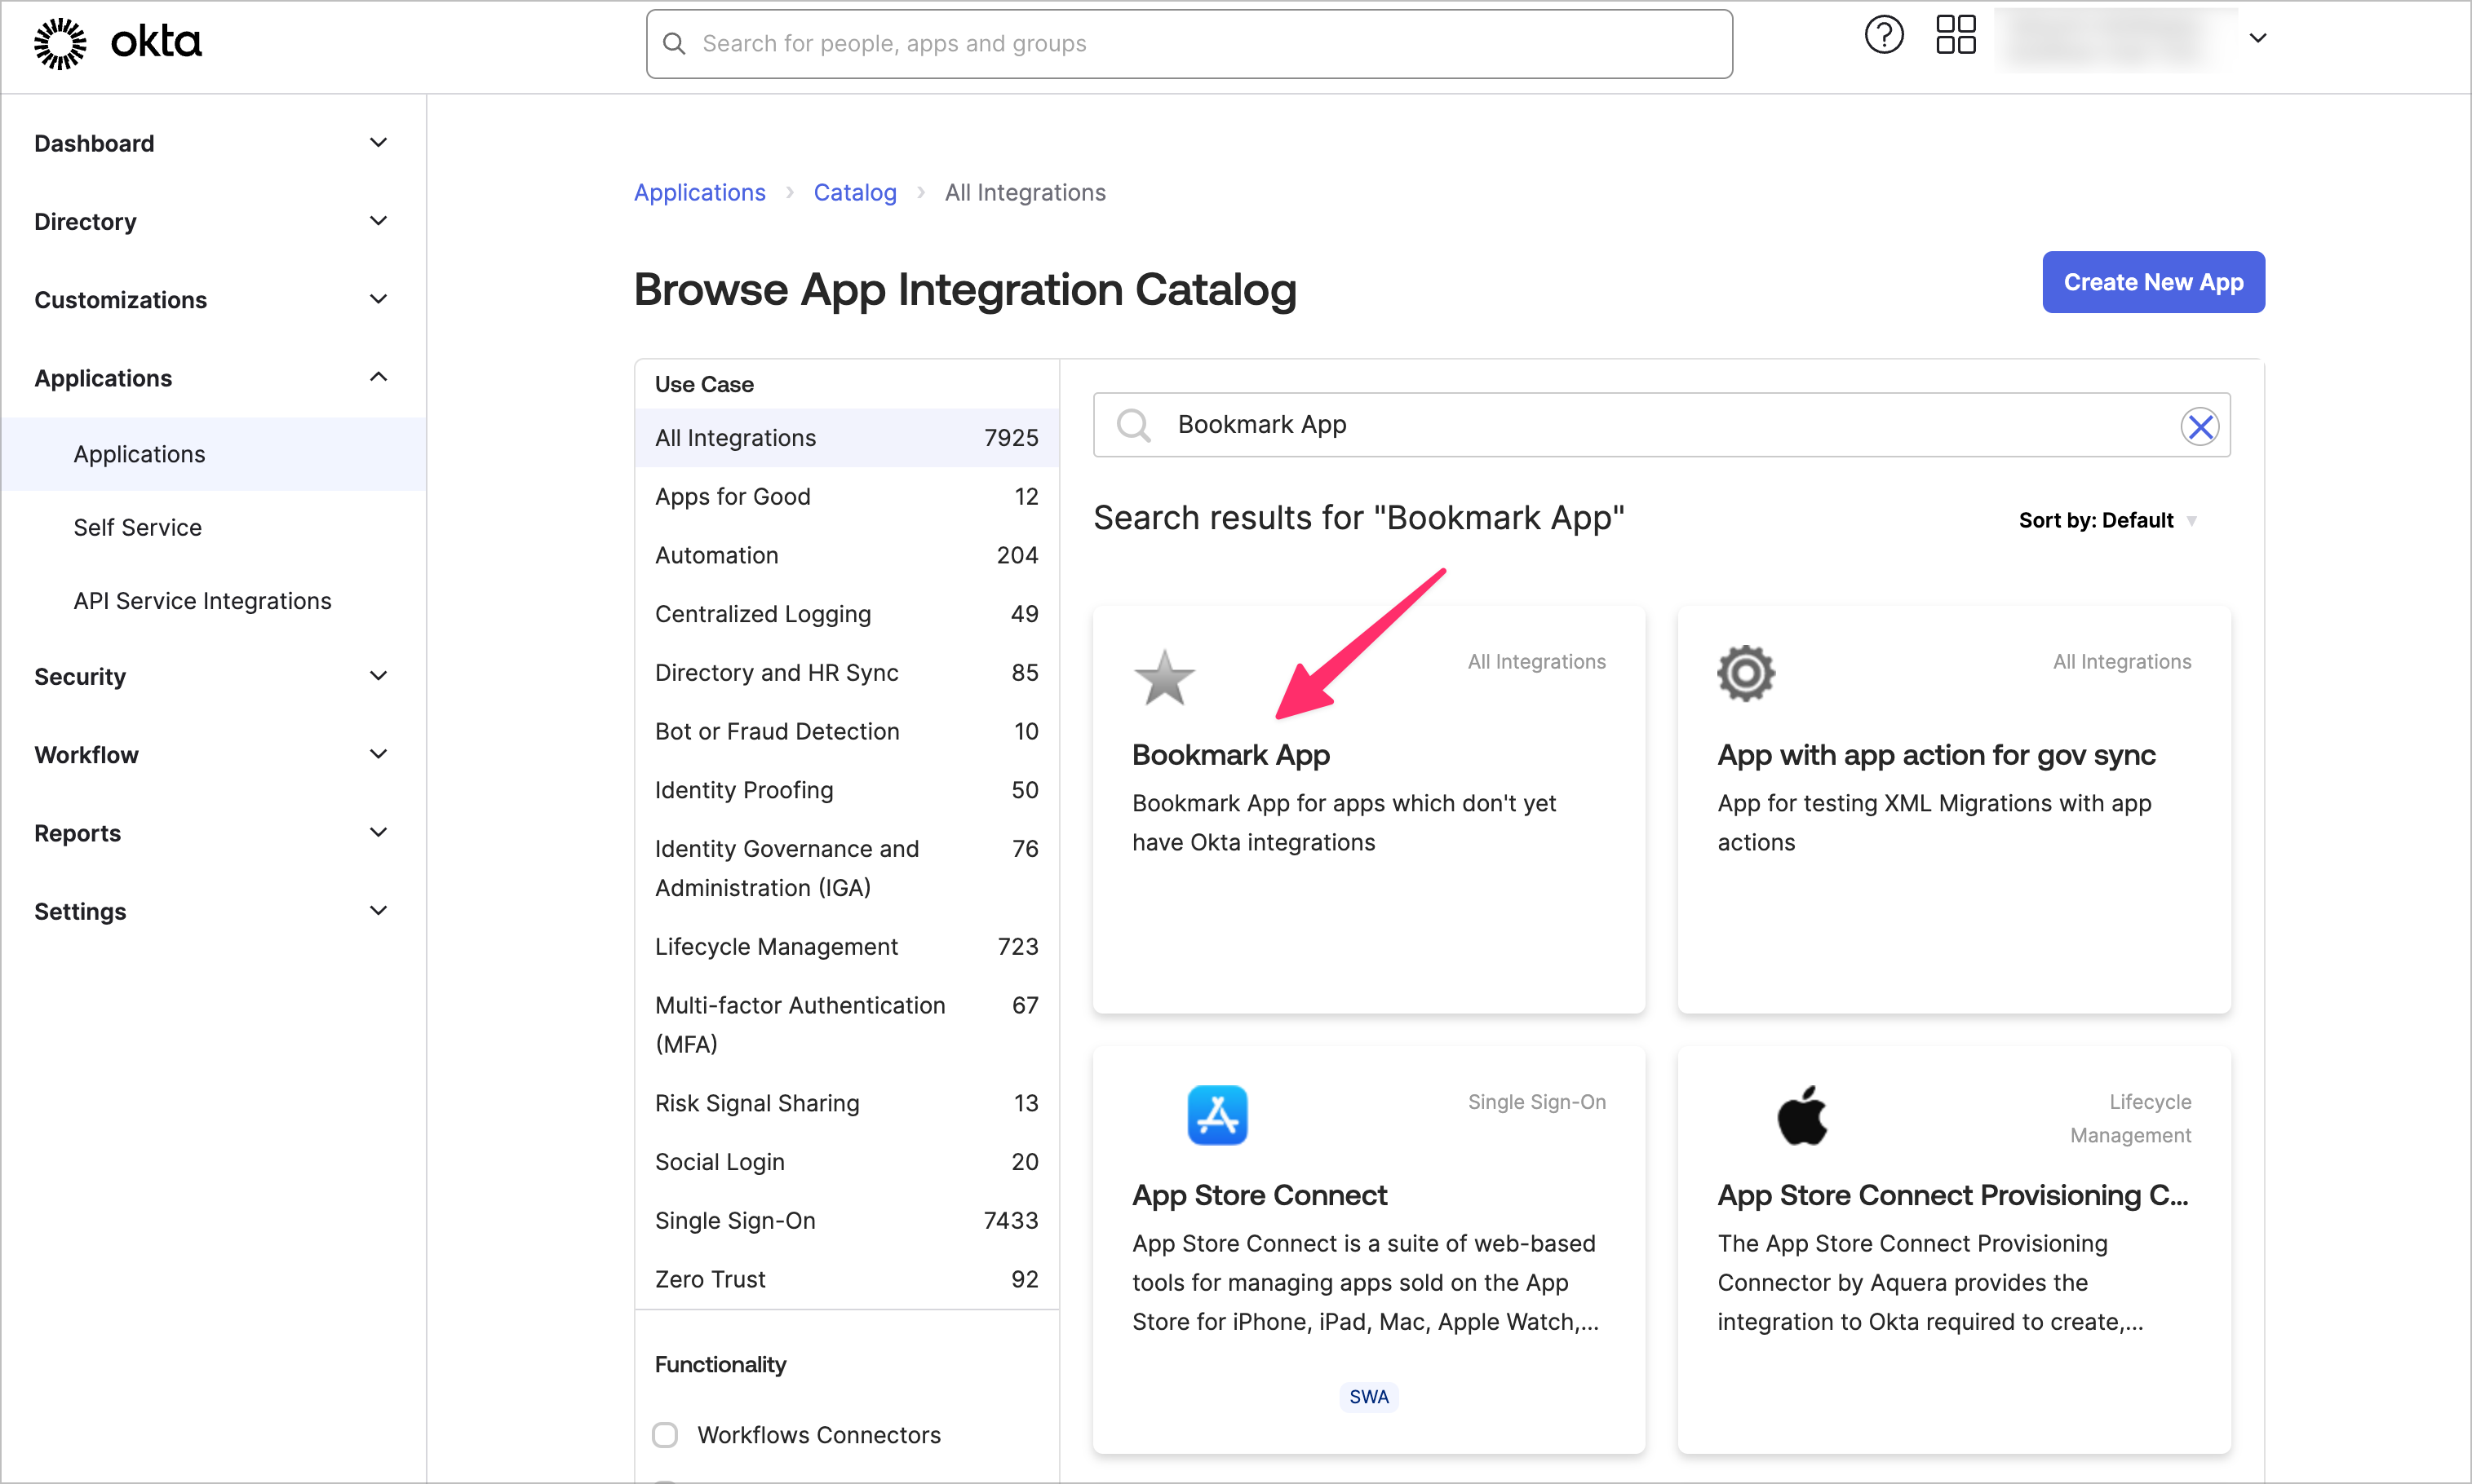Expand the Settings menu section
Viewport: 2472px width, 1484px height.
coord(379,911)
